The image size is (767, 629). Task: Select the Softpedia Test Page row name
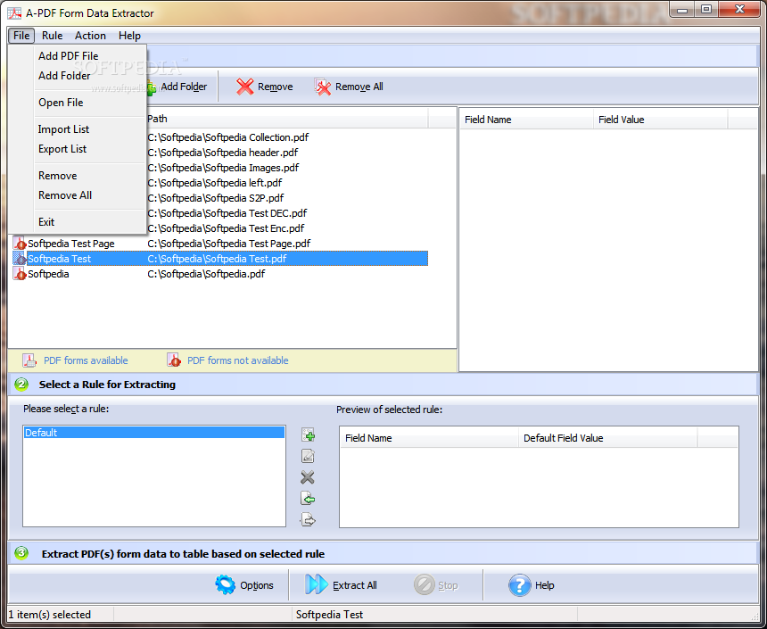coord(71,244)
